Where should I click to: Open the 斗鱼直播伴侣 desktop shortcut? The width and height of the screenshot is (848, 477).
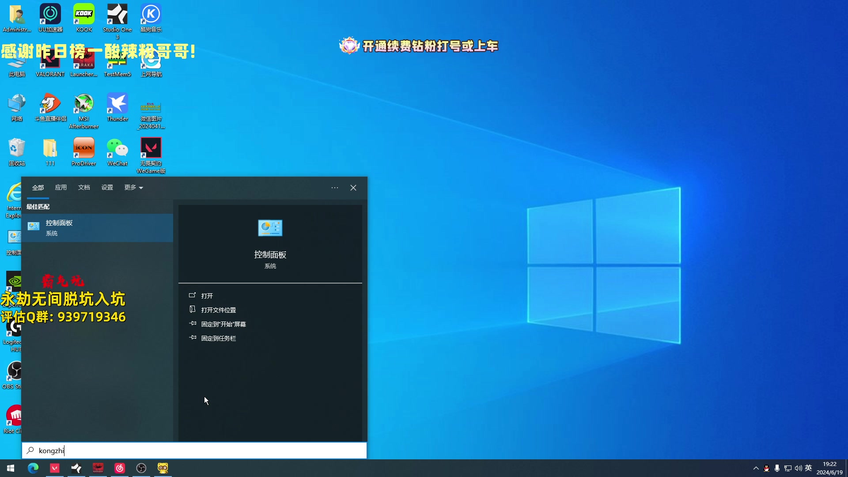(50, 107)
